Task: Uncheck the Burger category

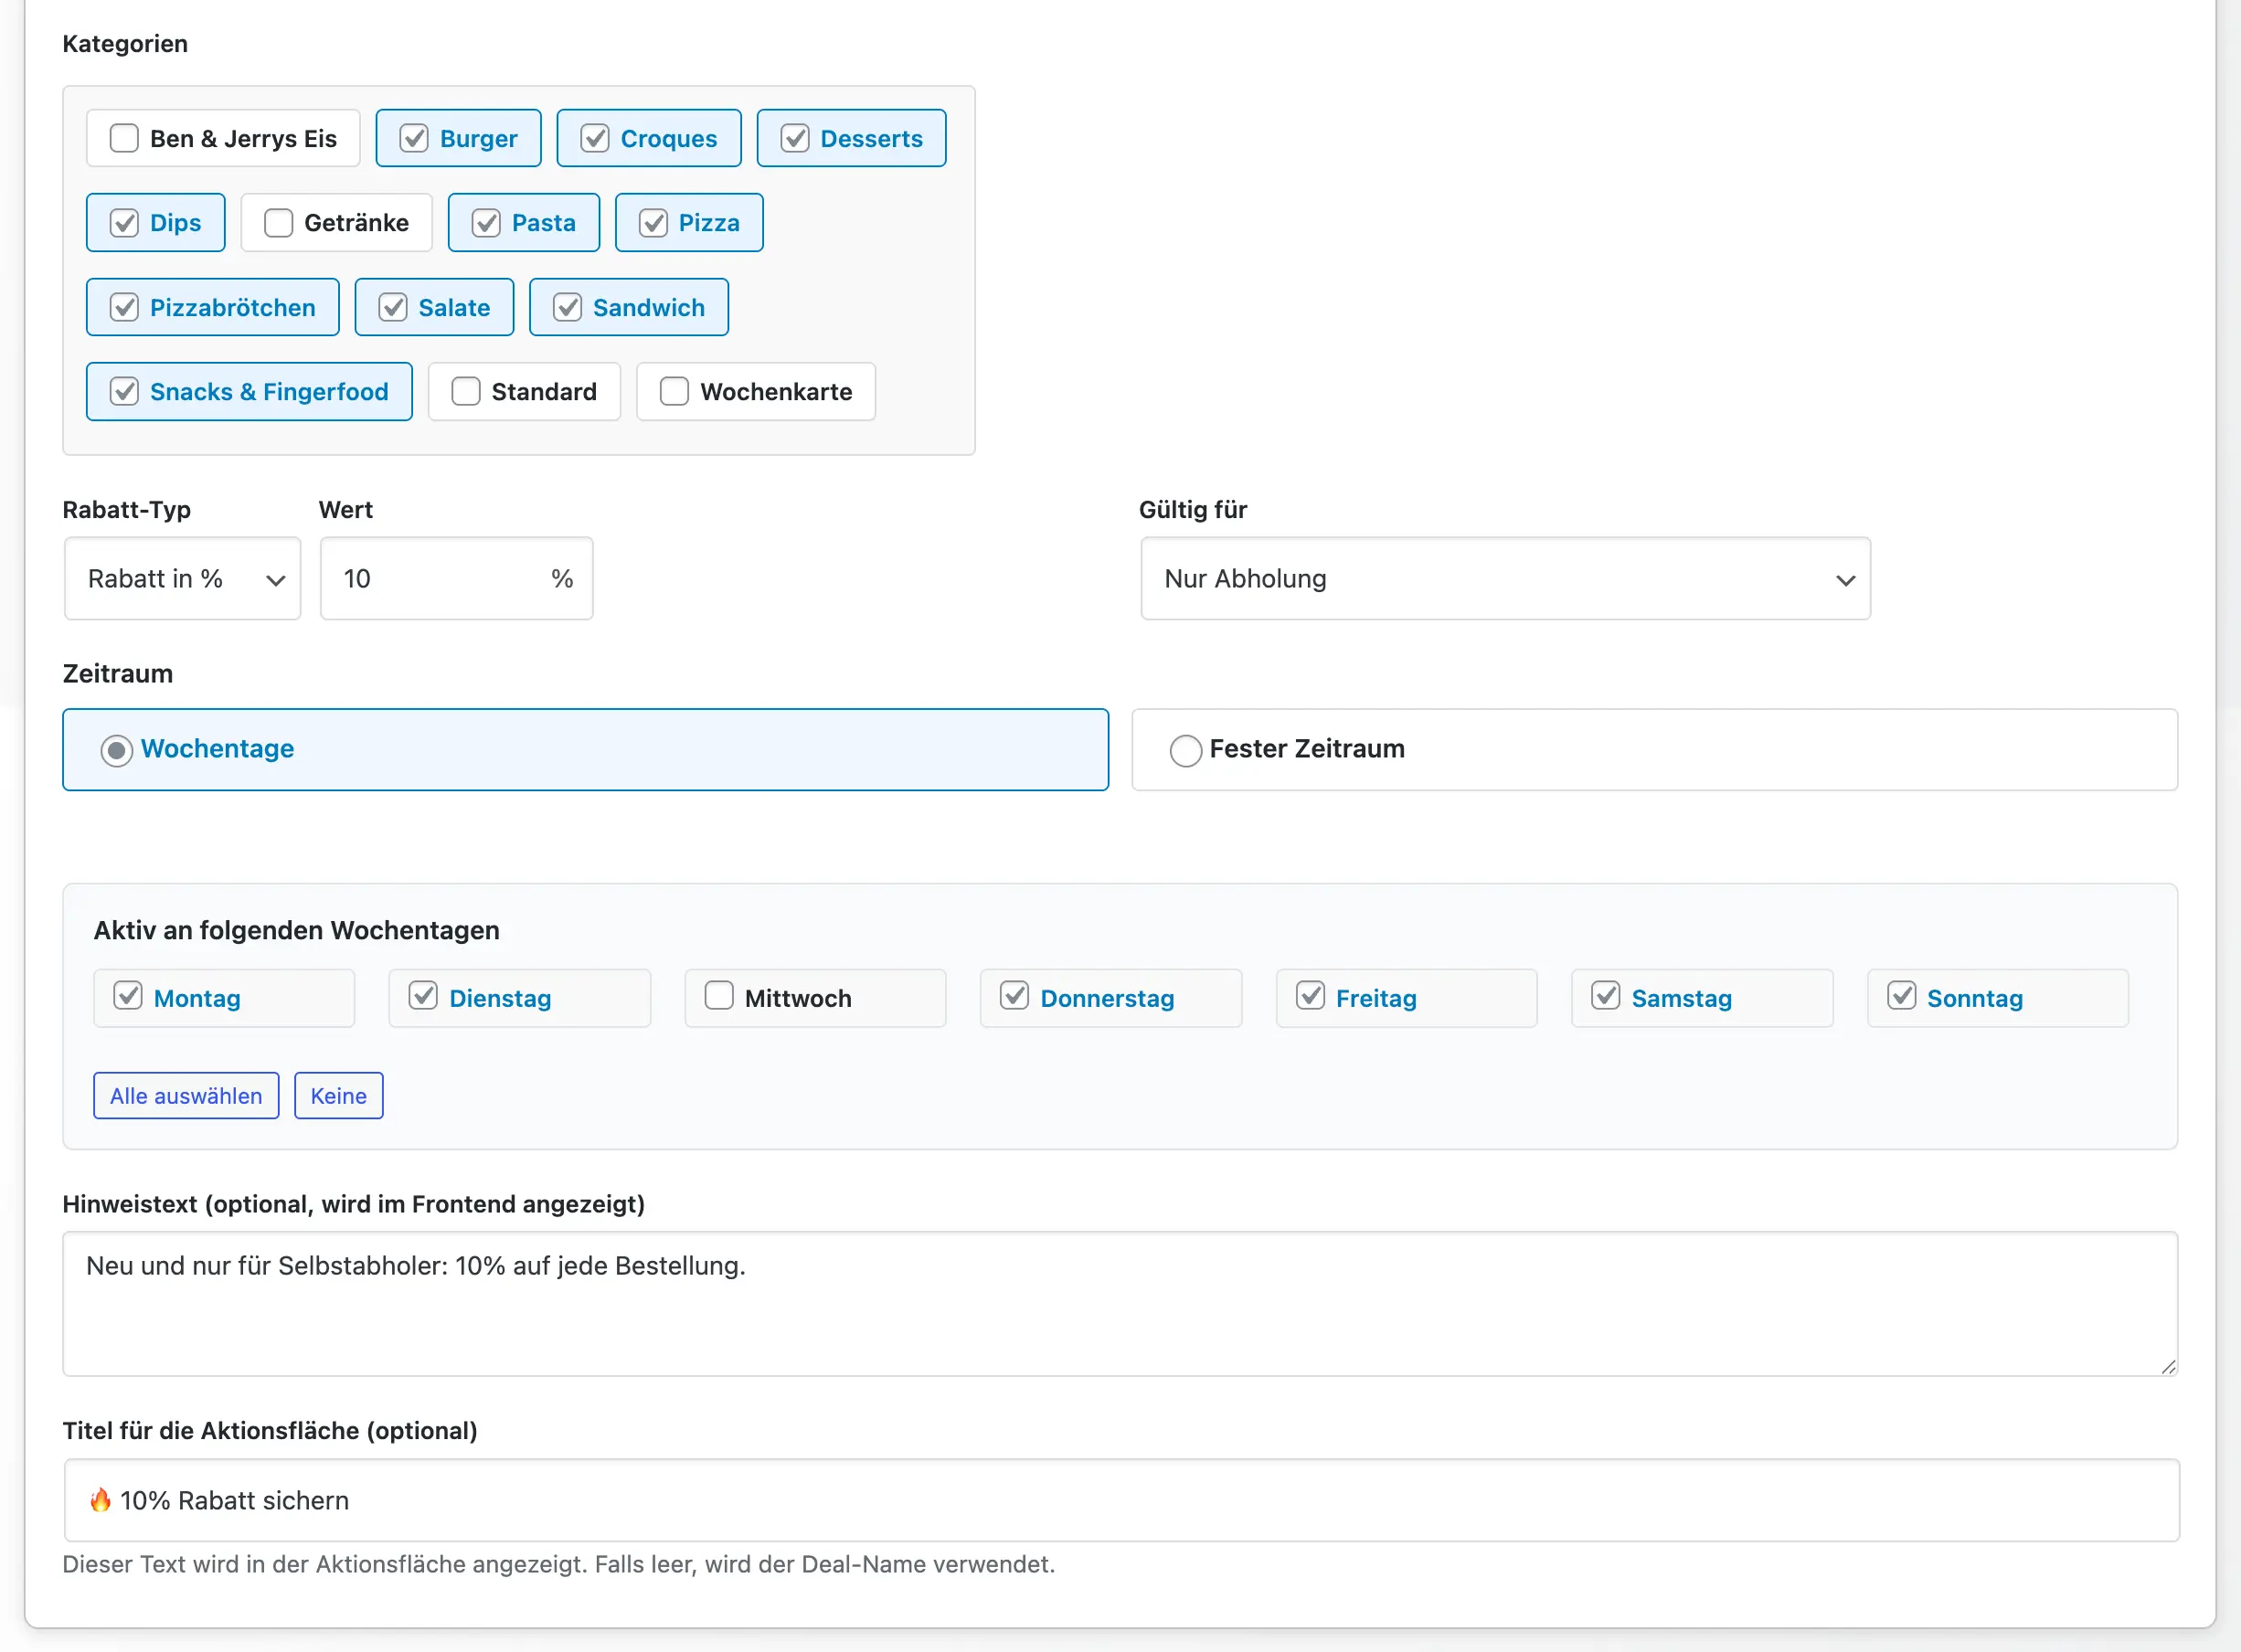Action: pyautogui.click(x=414, y=138)
